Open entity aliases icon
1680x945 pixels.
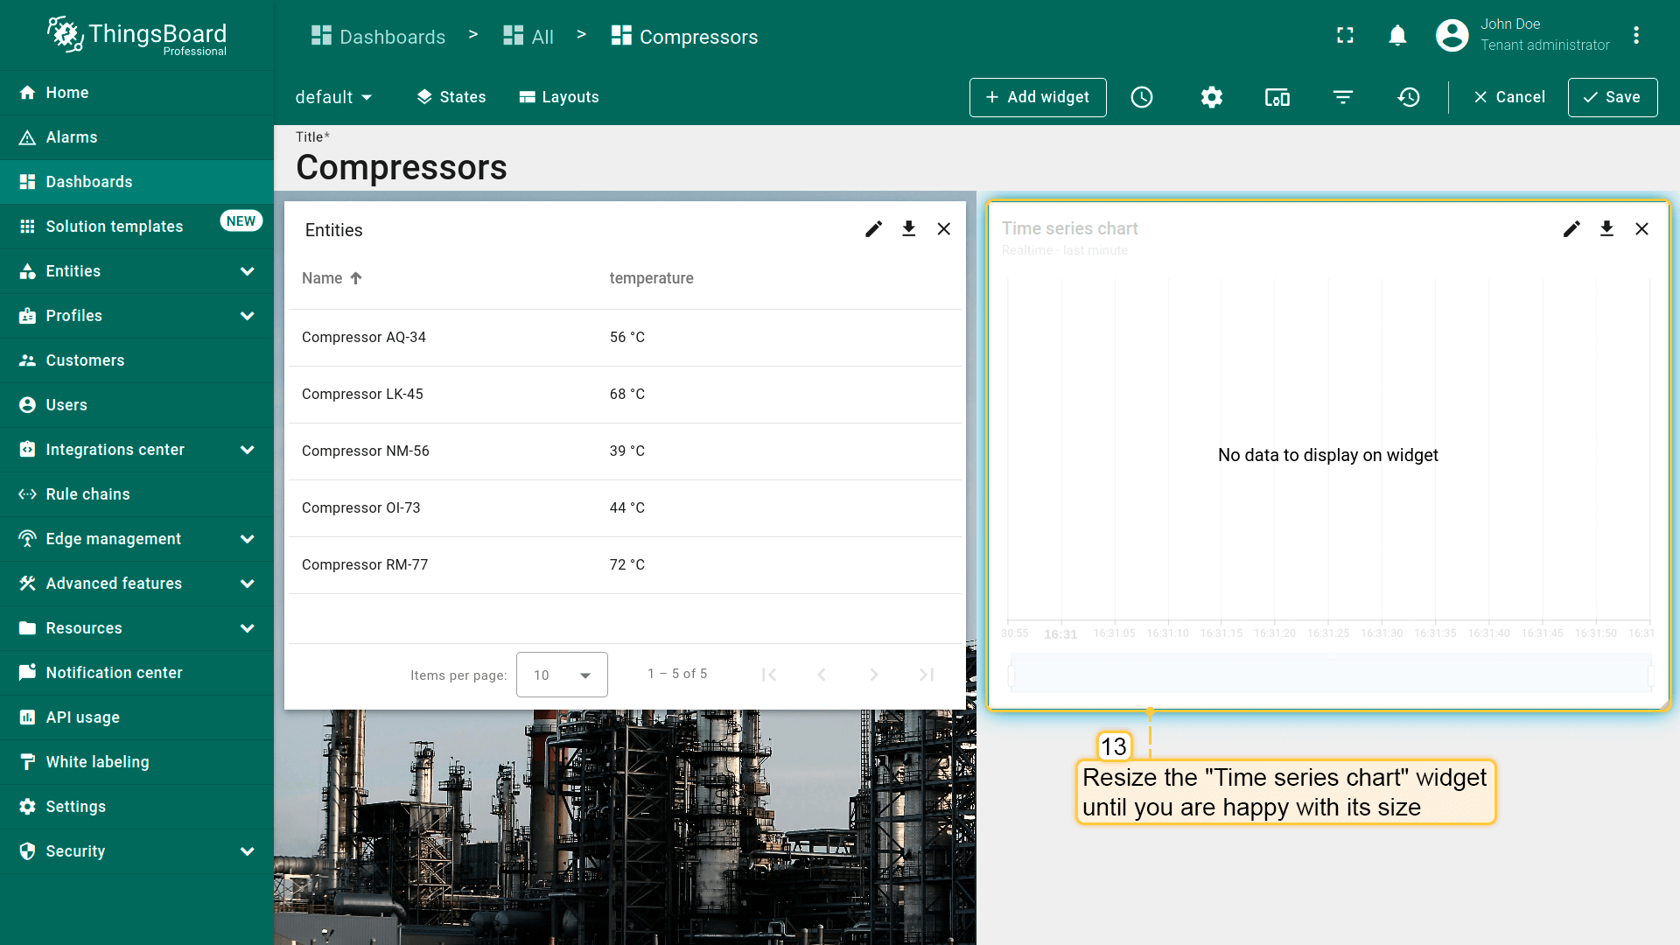(1277, 97)
